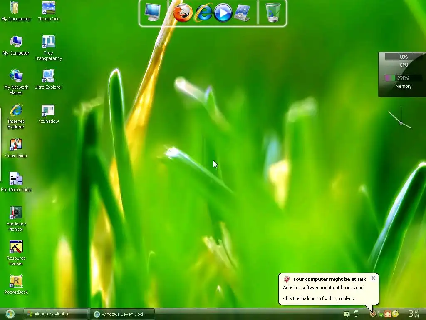Select My Network Places icon
426x320 pixels.
(x=16, y=82)
